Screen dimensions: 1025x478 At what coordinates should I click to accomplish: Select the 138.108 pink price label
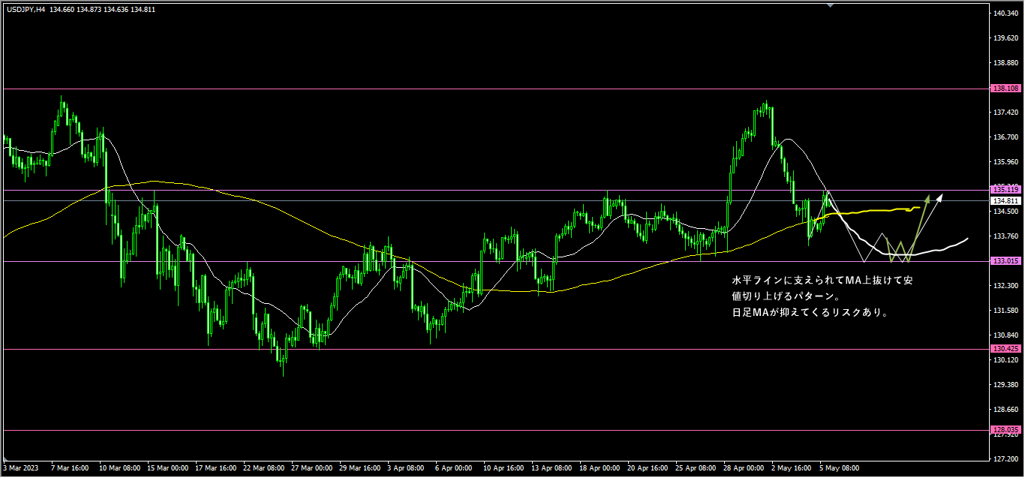(1004, 89)
